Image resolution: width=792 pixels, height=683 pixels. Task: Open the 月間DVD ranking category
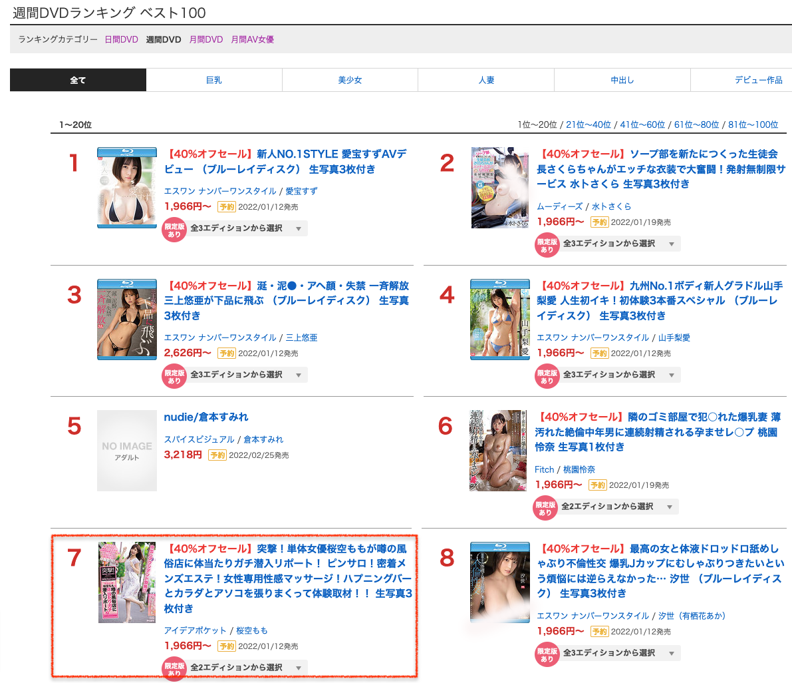click(x=206, y=39)
